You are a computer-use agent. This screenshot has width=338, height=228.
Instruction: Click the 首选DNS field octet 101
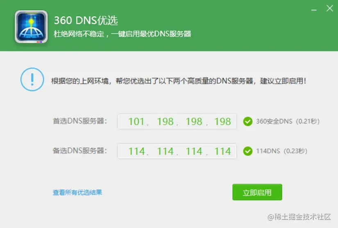tap(136, 121)
